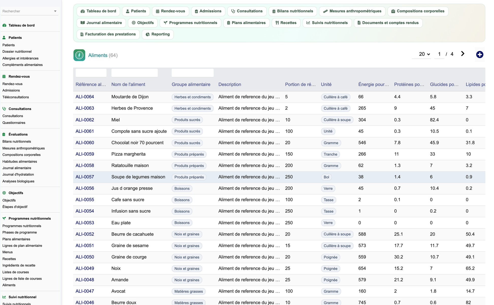
Task: Open record ALI-0064
Action: [85, 97]
